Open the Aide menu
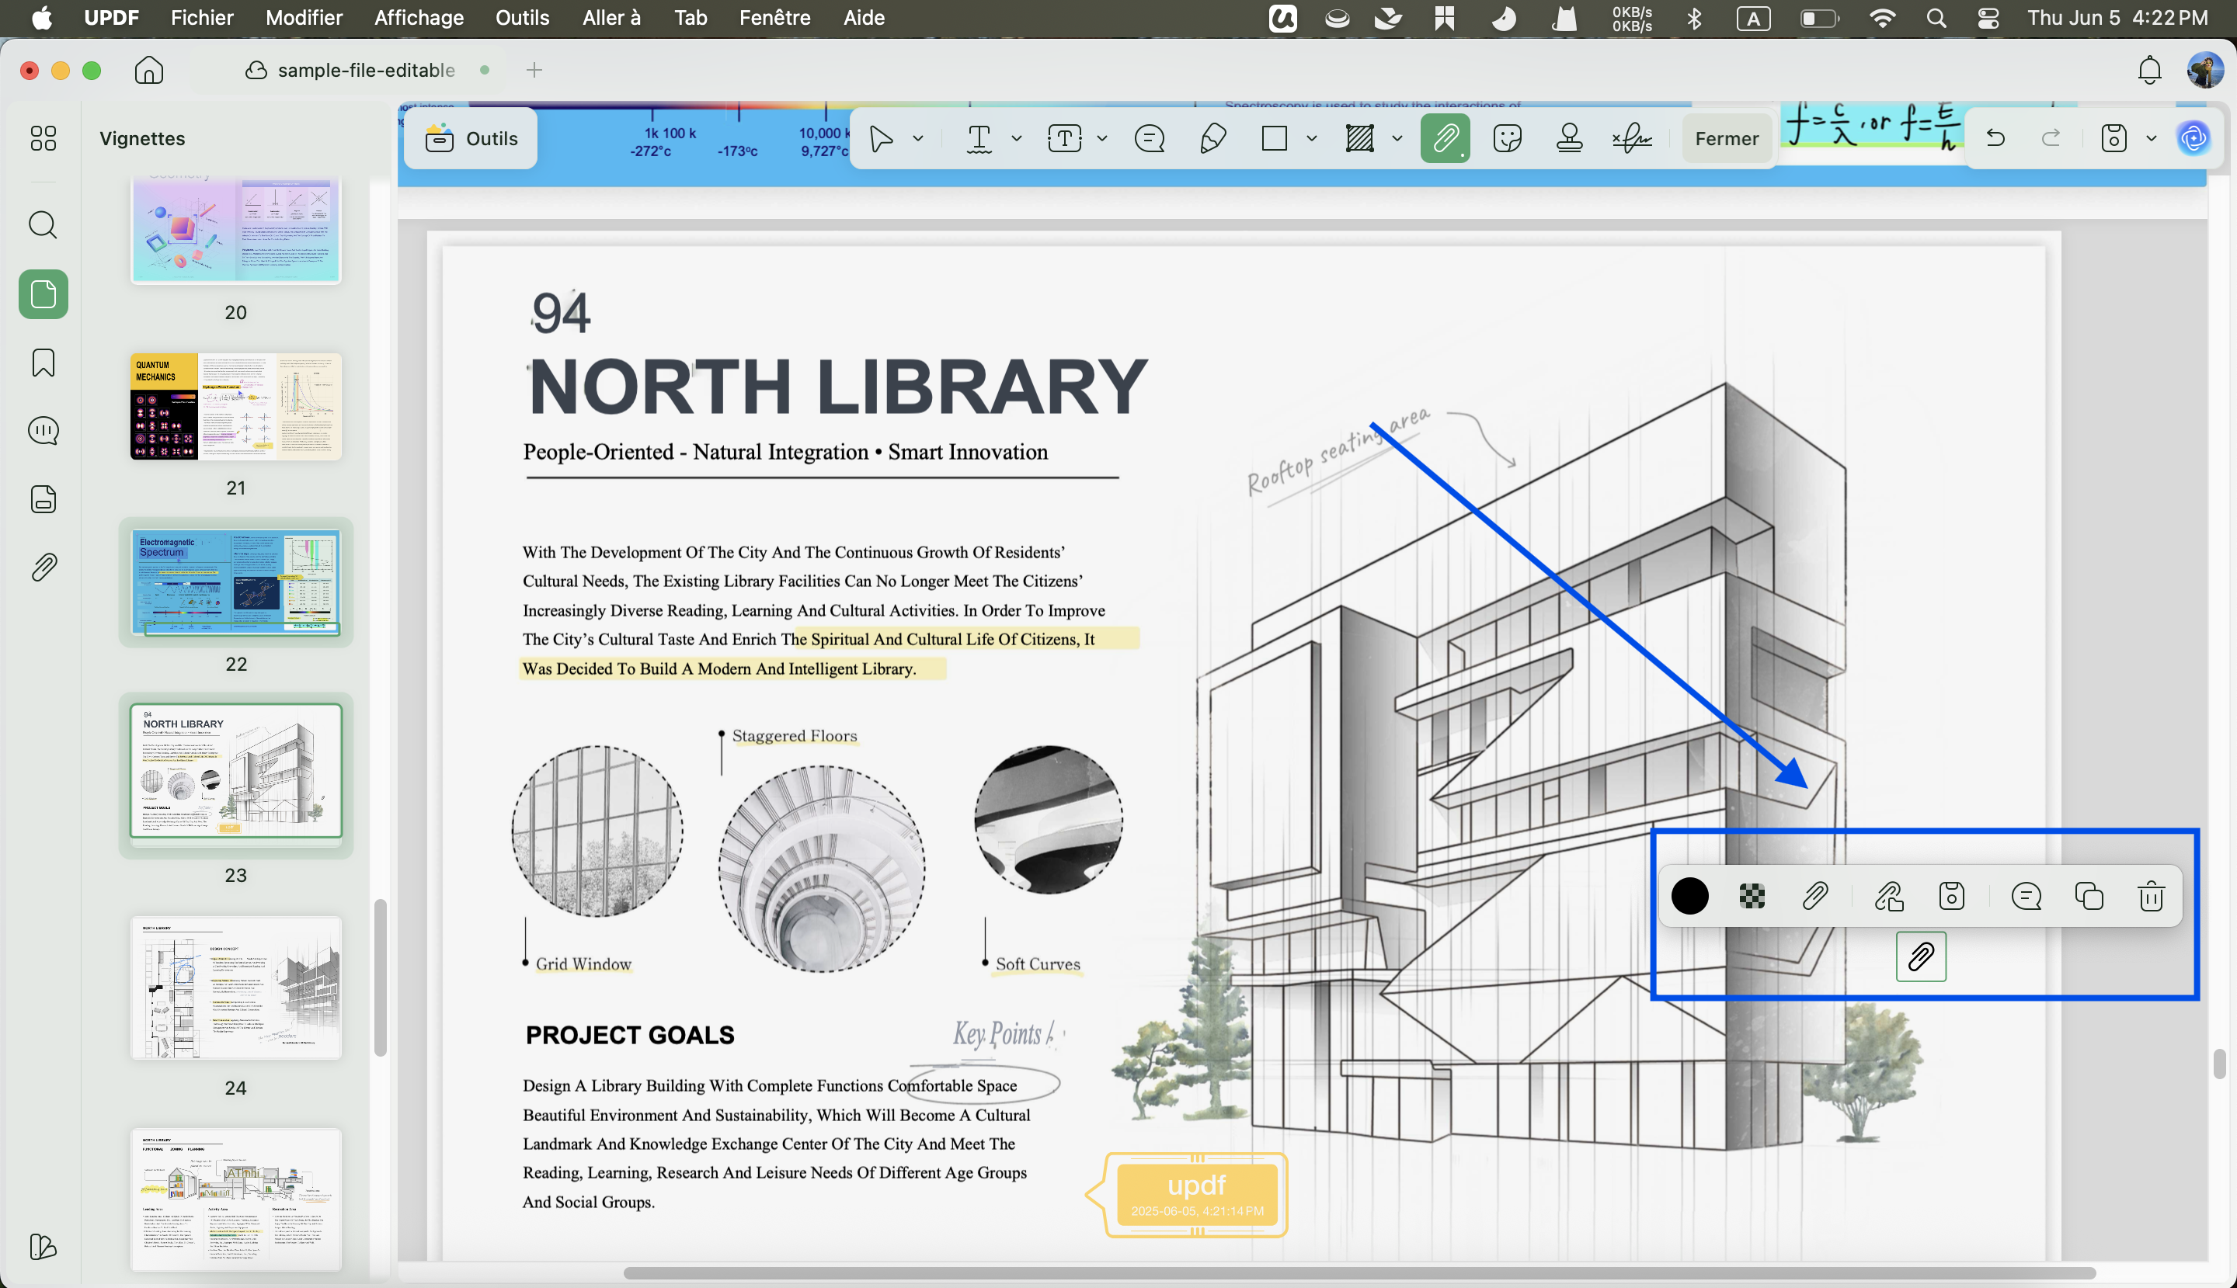 click(x=864, y=18)
